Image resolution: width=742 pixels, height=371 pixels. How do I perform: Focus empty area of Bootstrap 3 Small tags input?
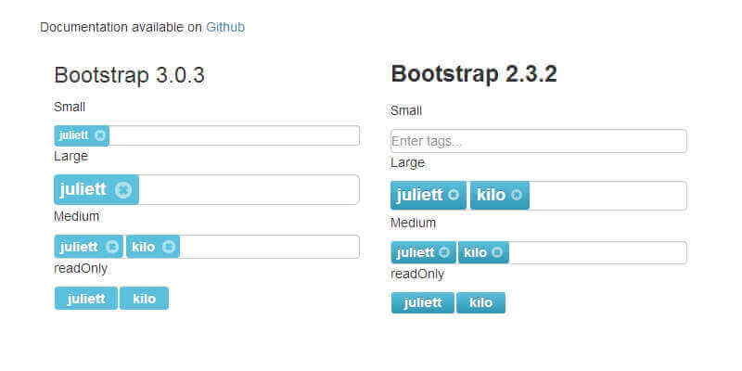[232, 135]
